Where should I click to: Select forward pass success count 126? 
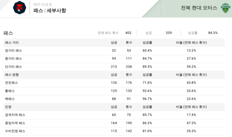click(x=114, y=83)
